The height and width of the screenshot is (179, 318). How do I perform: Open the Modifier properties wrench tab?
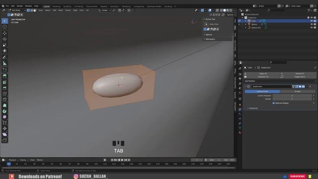click(240, 109)
